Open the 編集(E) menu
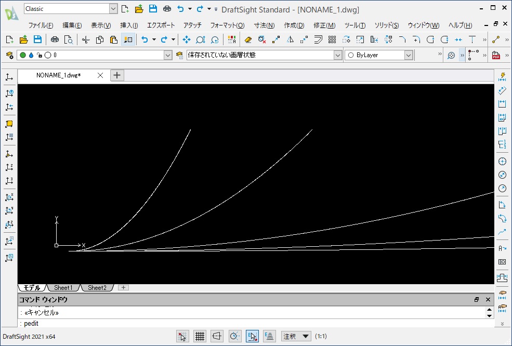The height and width of the screenshot is (346, 512). point(72,25)
